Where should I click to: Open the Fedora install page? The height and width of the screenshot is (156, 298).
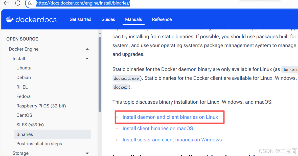(24, 96)
